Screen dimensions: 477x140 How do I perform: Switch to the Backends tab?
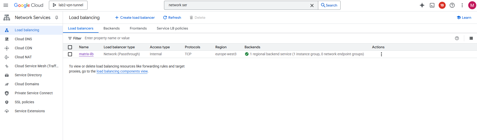(111, 28)
